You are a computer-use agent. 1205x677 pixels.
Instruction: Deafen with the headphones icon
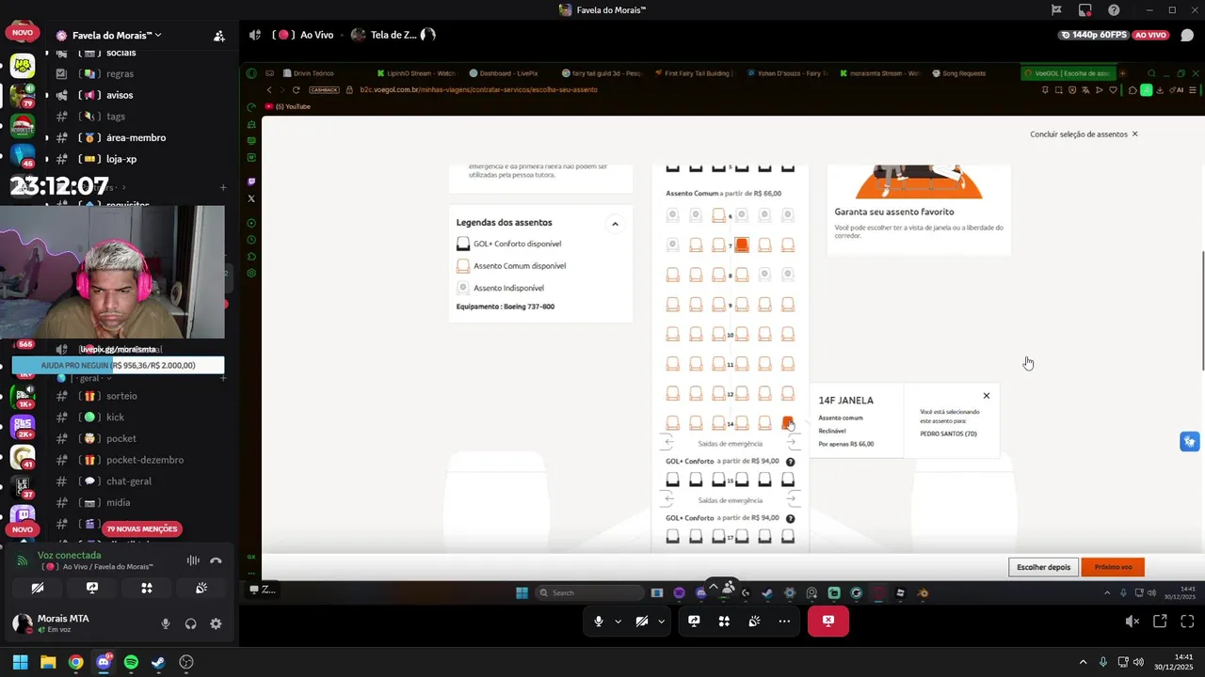pyautogui.click(x=191, y=623)
